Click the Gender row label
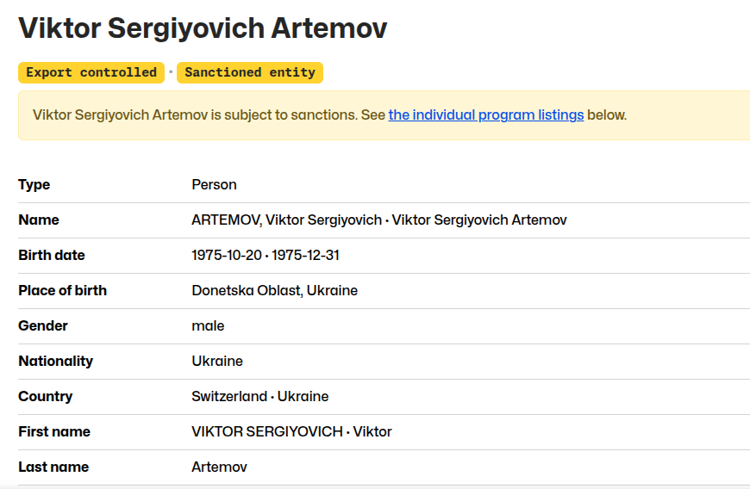Viewport: 750px width, 489px height. [x=43, y=325]
